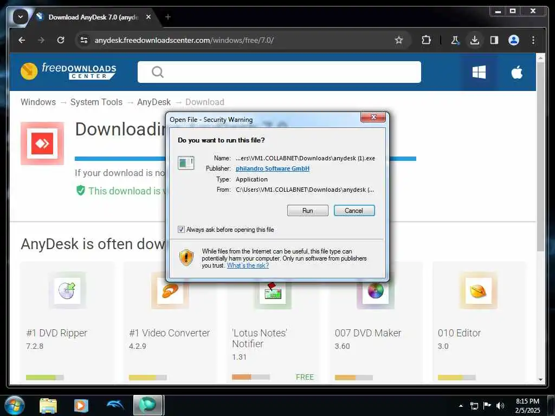The width and height of the screenshot is (555, 416).
Task: Close the Security Warning dialog with X
Action: click(373, 117)
